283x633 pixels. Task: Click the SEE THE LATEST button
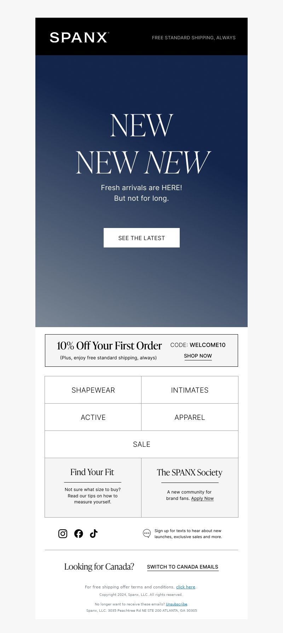[x=141, y=238]
